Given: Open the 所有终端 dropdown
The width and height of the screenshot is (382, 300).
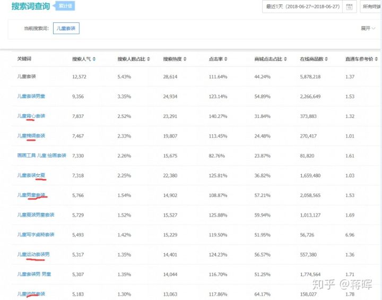Looking at the screenshot, I should [371, 7].
